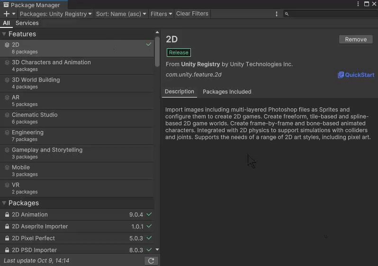
Task: Switch to the All tab
Action: [6, 23]
